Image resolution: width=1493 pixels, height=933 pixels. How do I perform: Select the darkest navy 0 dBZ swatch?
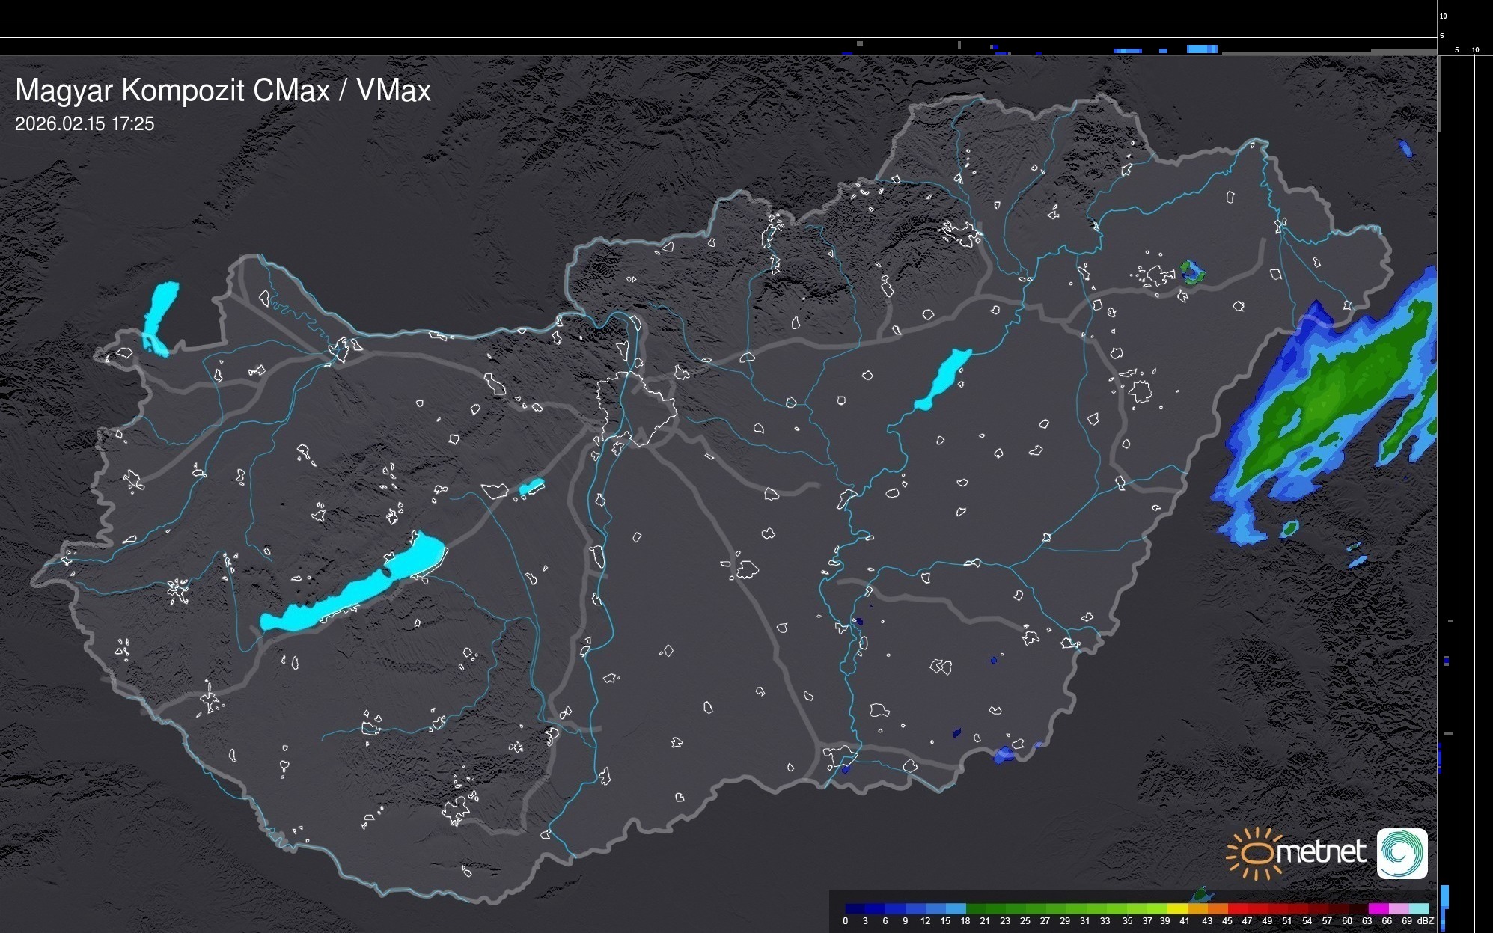click(855, 908)
